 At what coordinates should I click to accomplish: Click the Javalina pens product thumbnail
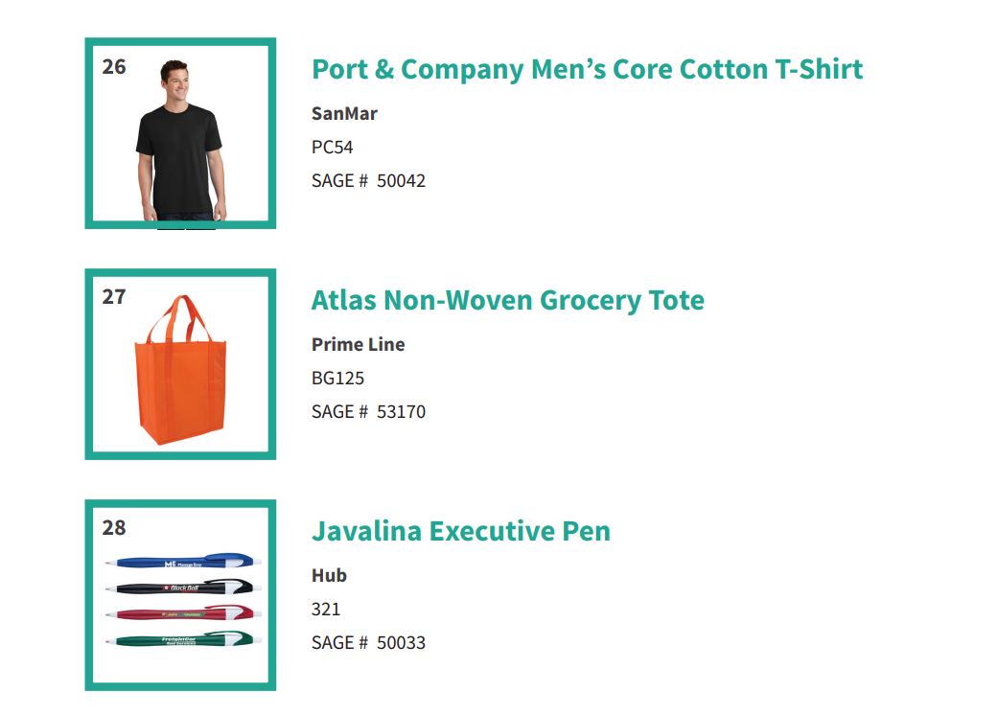point(181,595)
